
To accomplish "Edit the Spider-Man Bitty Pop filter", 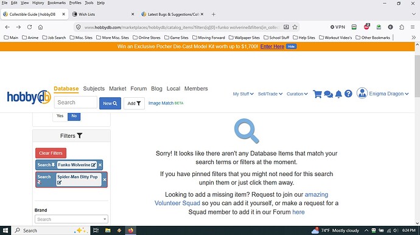I will [x=59, y=183].
